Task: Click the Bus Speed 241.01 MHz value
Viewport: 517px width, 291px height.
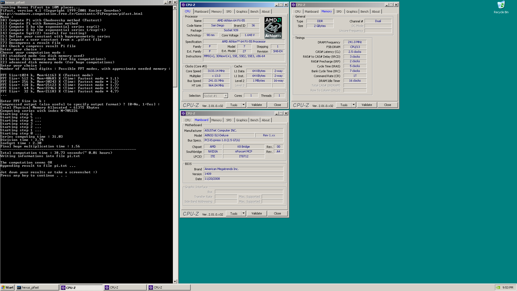Action: click(x=216, y=81)
